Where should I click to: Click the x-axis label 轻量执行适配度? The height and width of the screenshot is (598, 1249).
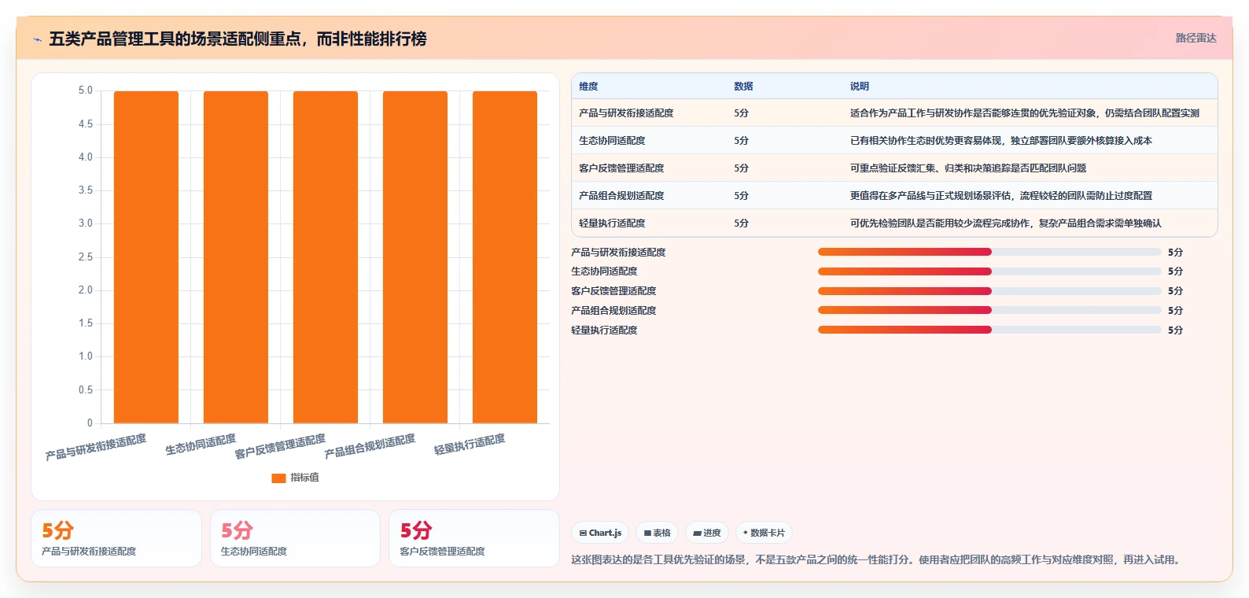(470, 445)
